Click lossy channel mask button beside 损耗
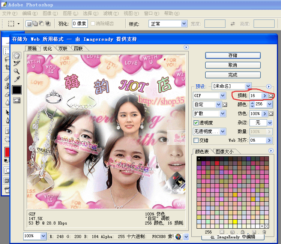This screenshot has height=244, width=281. (271, 96)
